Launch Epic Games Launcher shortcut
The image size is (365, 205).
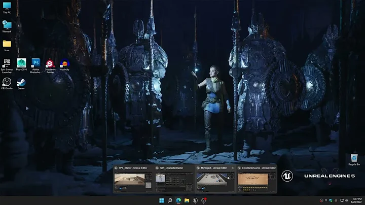(x=7, y=66)
